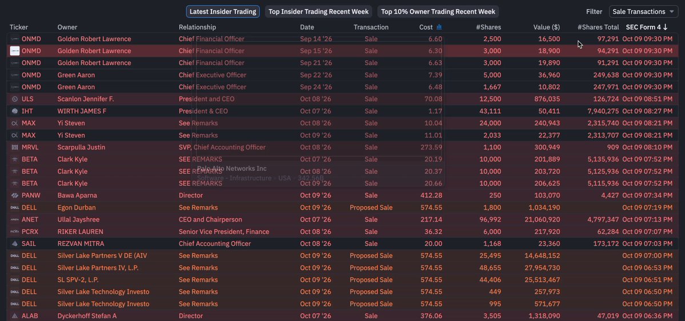
Task: Open owner Scarpulla Justin link
Action: coord(81,147)
